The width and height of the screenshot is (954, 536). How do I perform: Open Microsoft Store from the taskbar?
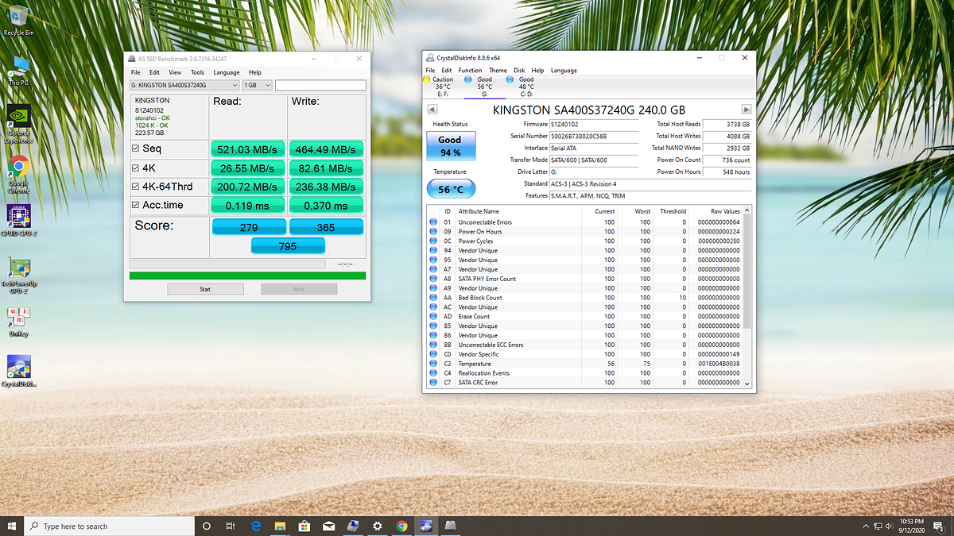pos(304,526)
